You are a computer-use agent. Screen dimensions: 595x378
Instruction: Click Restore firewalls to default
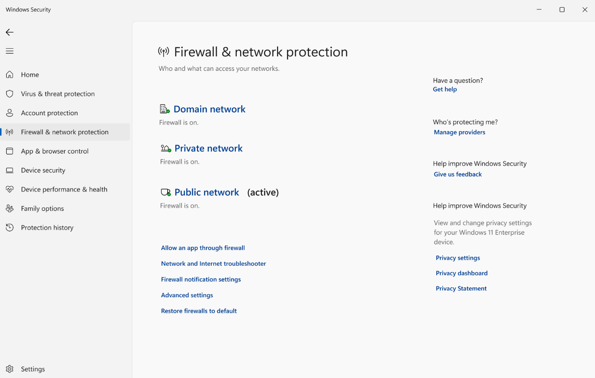pos(199,311)
